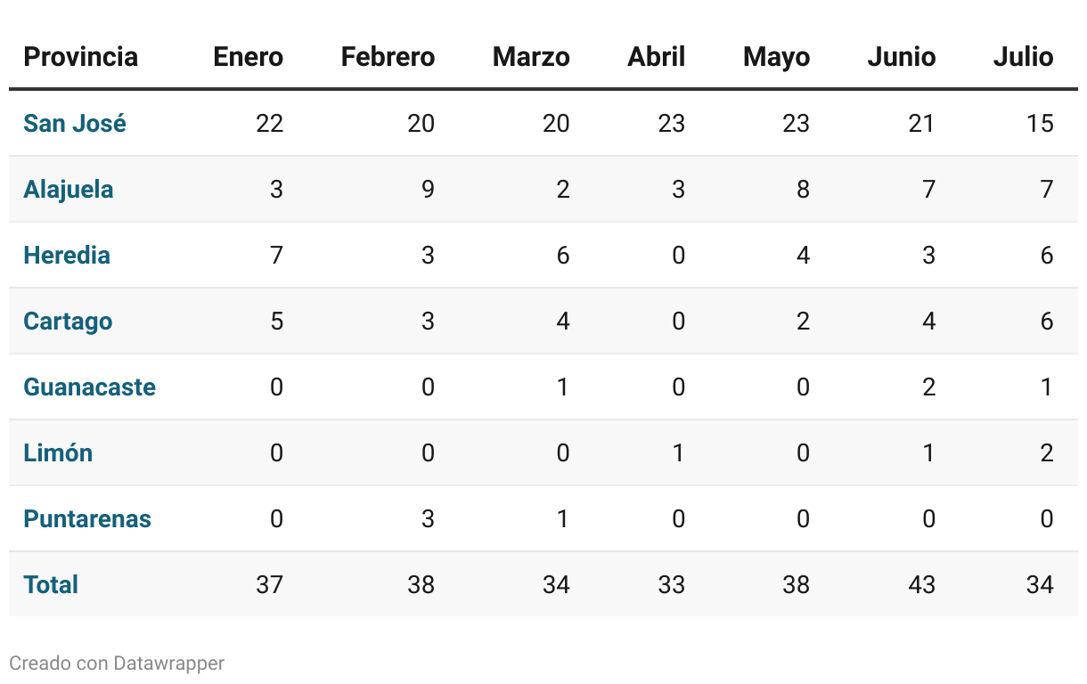Click the Febrero column header

point(388,57)
